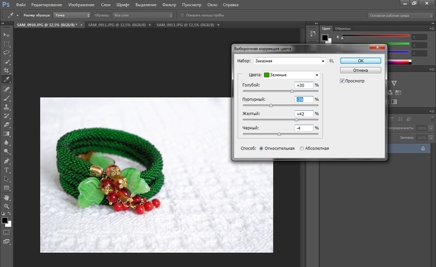Choose the Rectangular Marquee tool
Image resolution: width=436 pixels, height=267 pixels.
pyautogui.click(x=7, y=43)
